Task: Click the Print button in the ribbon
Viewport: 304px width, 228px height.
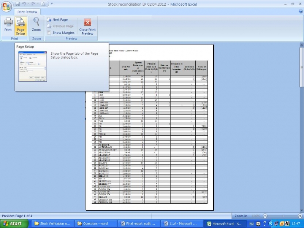Action: pos(8,26)
